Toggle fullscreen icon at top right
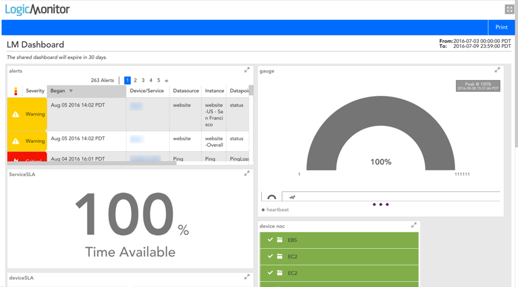Image resolution: width=518 pixels, height=287 pixels. (509, 9)
